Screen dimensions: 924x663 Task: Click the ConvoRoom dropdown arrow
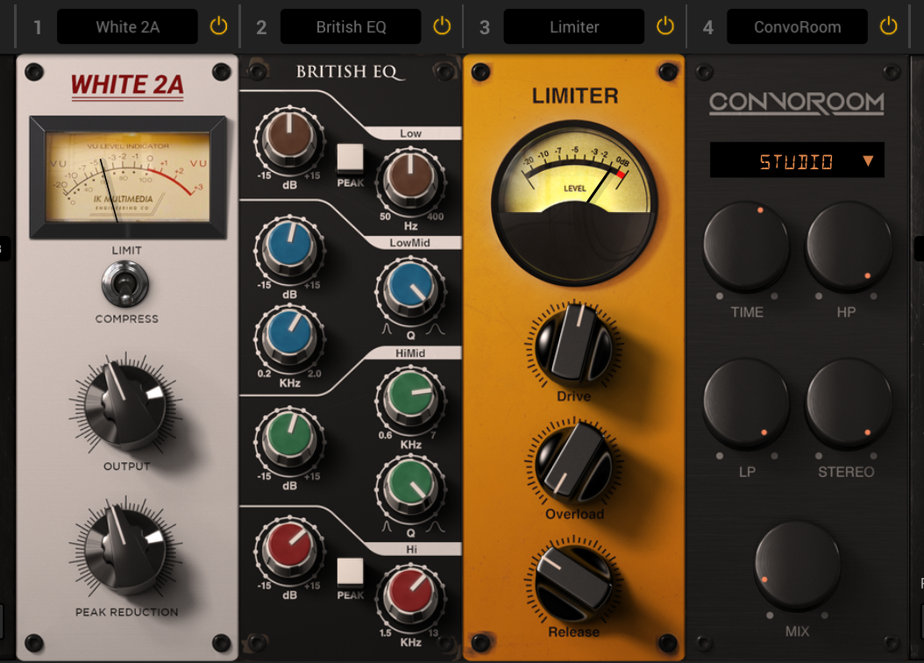[868, 160]
